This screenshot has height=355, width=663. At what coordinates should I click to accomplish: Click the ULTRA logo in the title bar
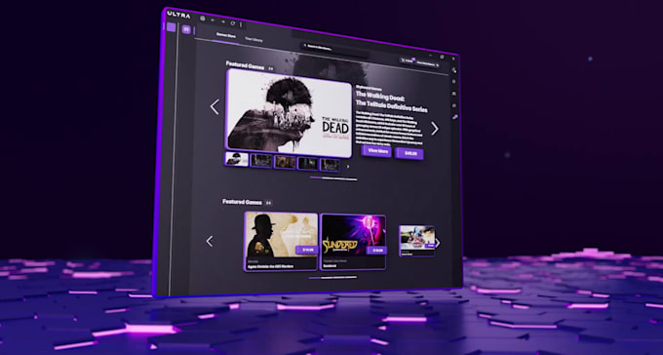(x=178, y=15)
